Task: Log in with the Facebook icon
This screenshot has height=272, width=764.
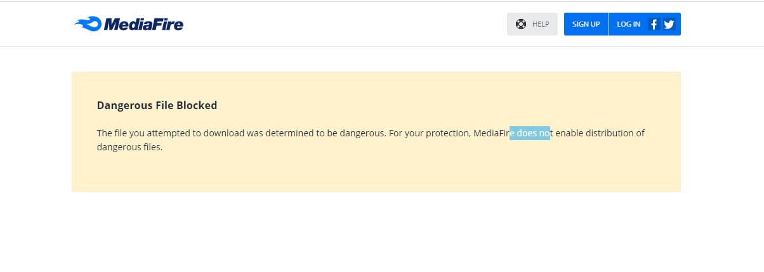Action: click(654, 25)
